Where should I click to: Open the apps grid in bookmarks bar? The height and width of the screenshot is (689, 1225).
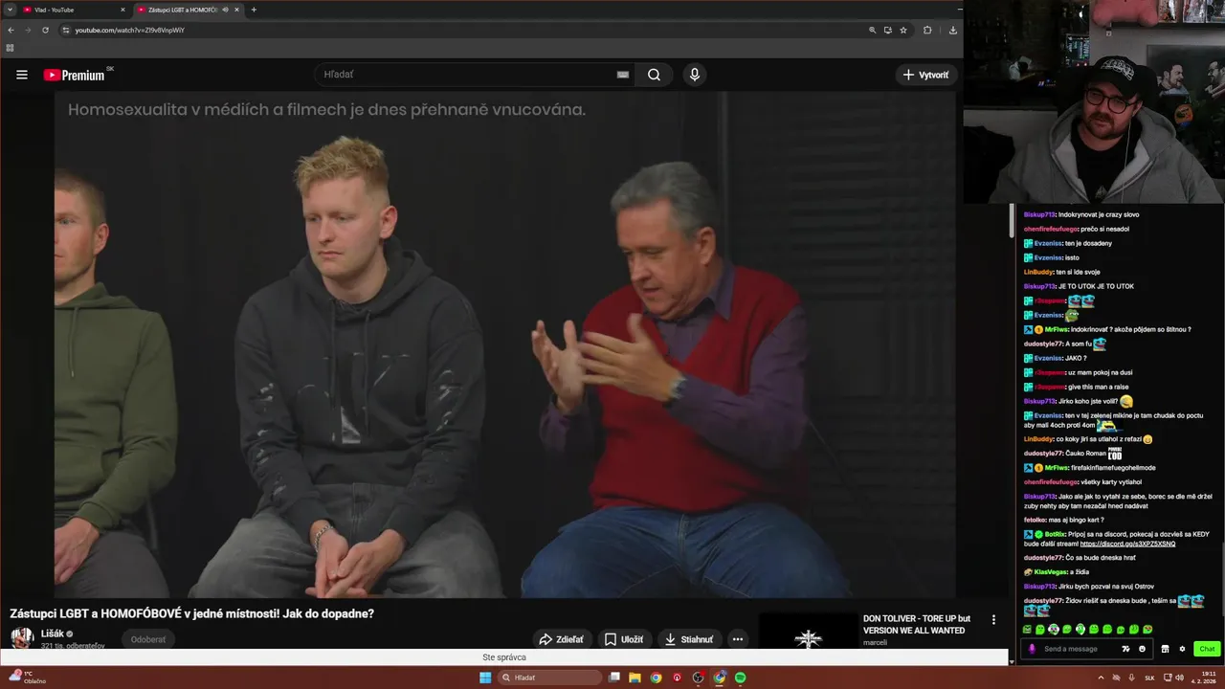coord(11,48)
